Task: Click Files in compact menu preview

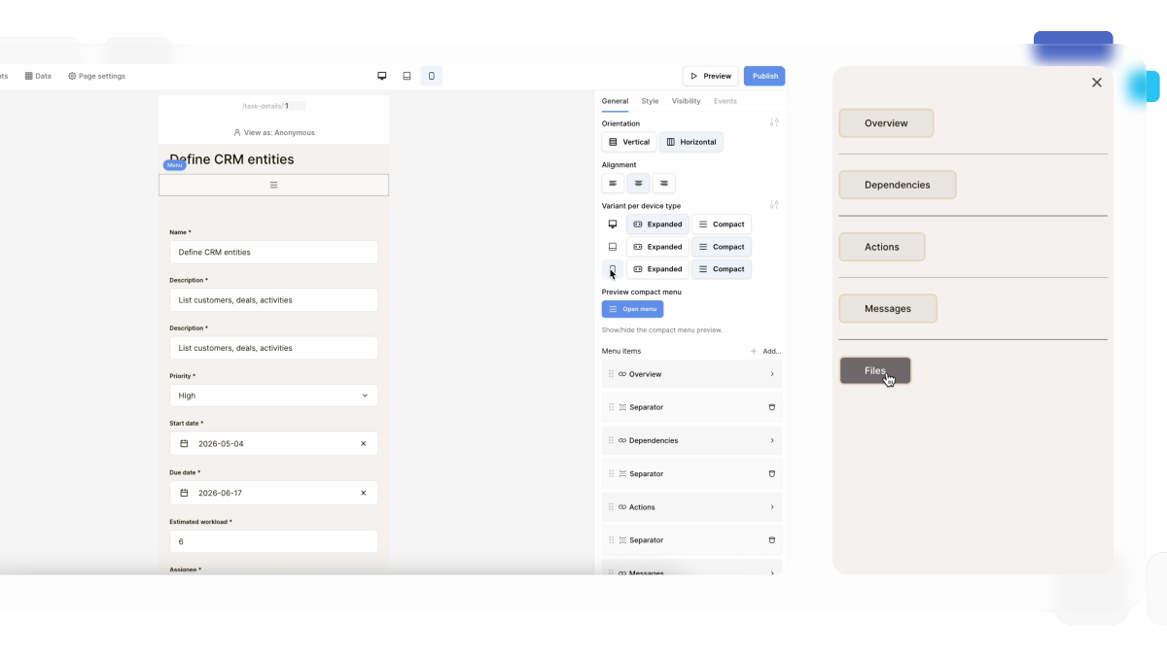Action: coord(875,371)
